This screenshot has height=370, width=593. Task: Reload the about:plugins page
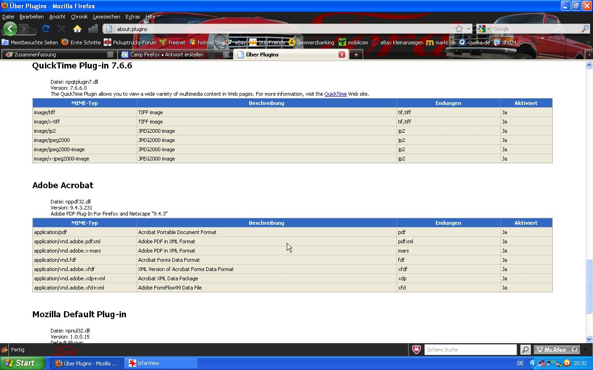click(x=46, y=29)
